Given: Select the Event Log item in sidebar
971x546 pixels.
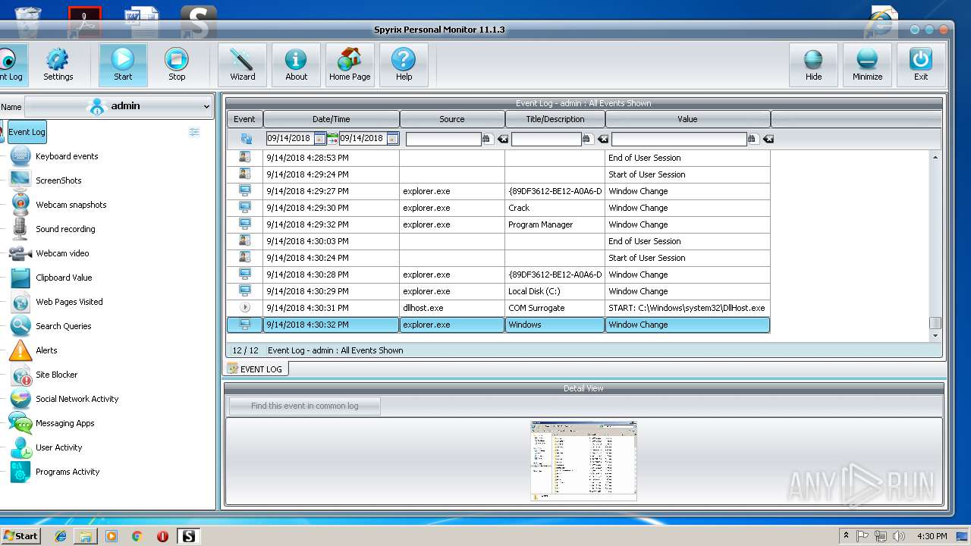Looking at the screenshot, I should pos(27,132).
